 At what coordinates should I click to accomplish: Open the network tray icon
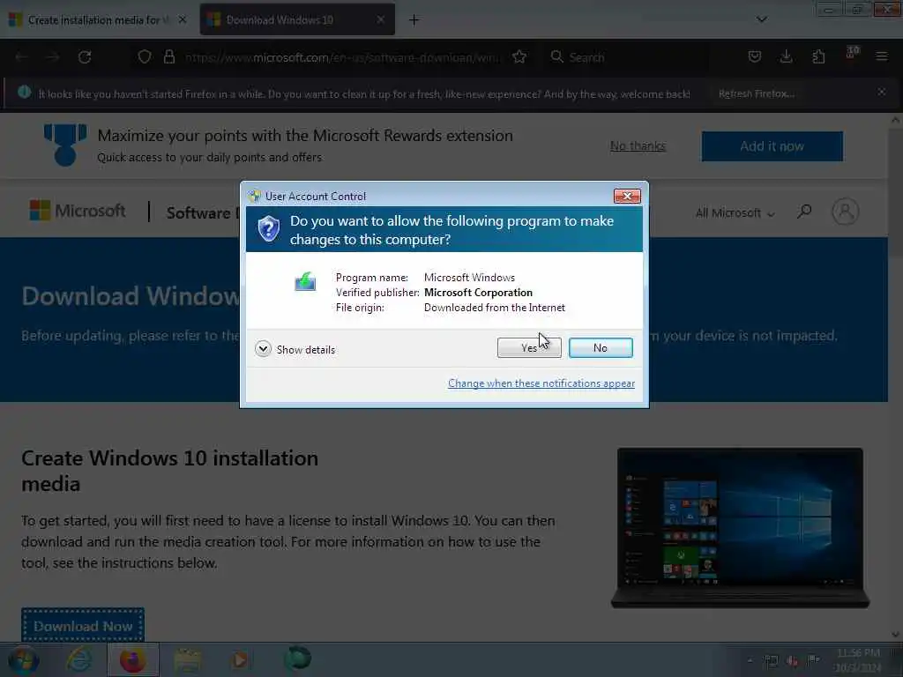(x=771, y=661)
